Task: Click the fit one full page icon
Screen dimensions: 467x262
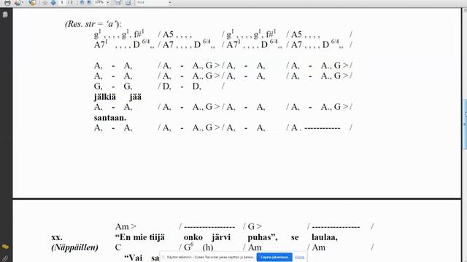Action: pos(128,3)
